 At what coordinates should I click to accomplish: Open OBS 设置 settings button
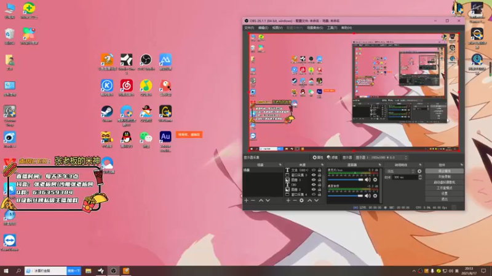(444, 194)
